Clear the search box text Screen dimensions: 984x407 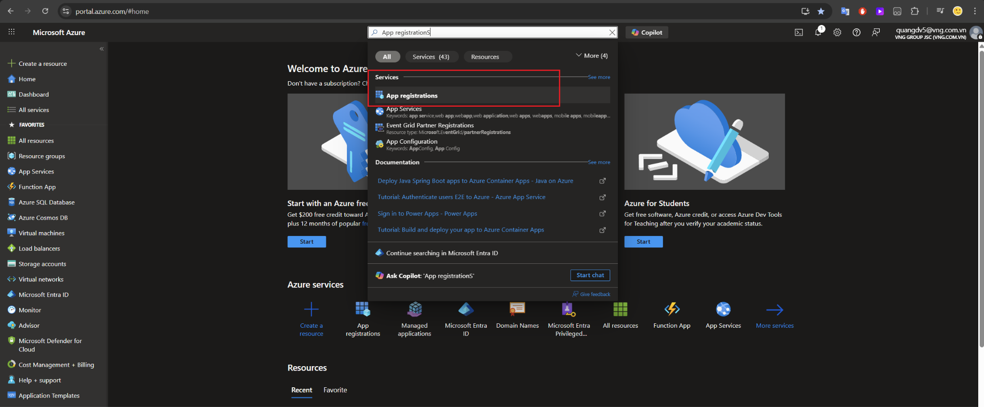tap(612, 32)
